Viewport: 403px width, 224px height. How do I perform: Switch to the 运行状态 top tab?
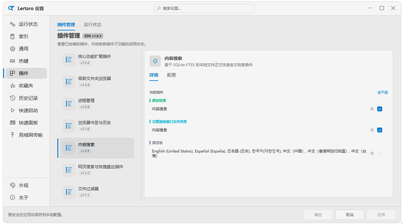93,25
